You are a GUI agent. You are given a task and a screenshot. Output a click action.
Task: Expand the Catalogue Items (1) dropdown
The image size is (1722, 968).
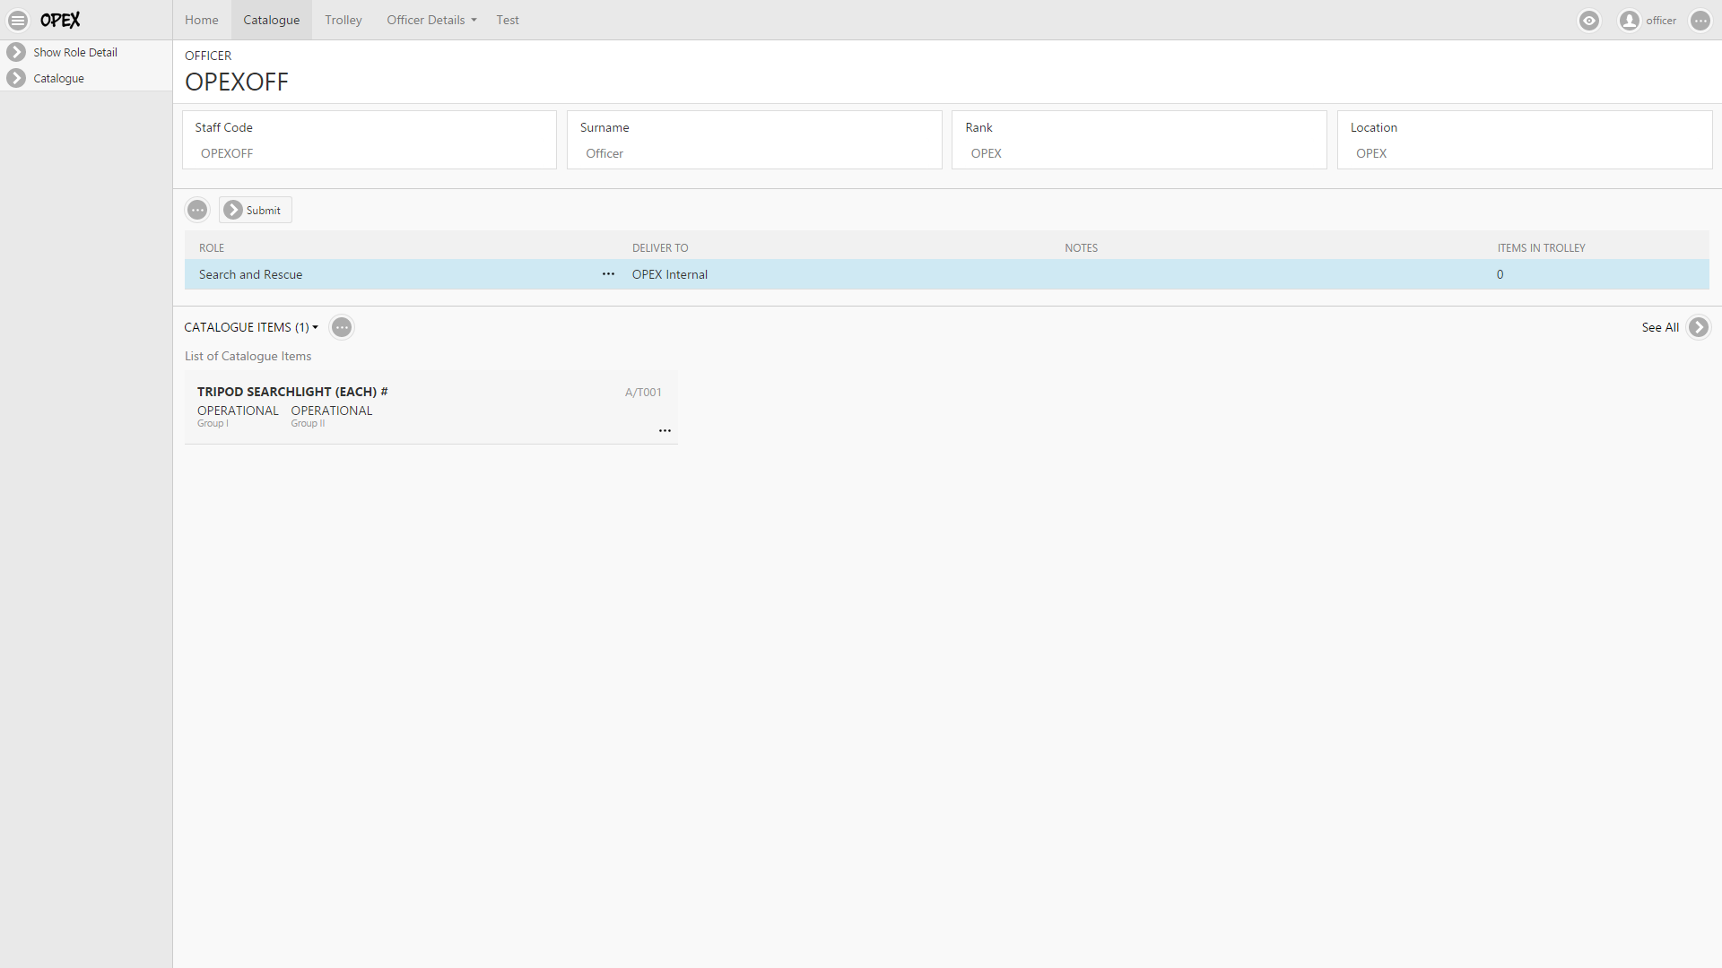[x=251, y=327]
